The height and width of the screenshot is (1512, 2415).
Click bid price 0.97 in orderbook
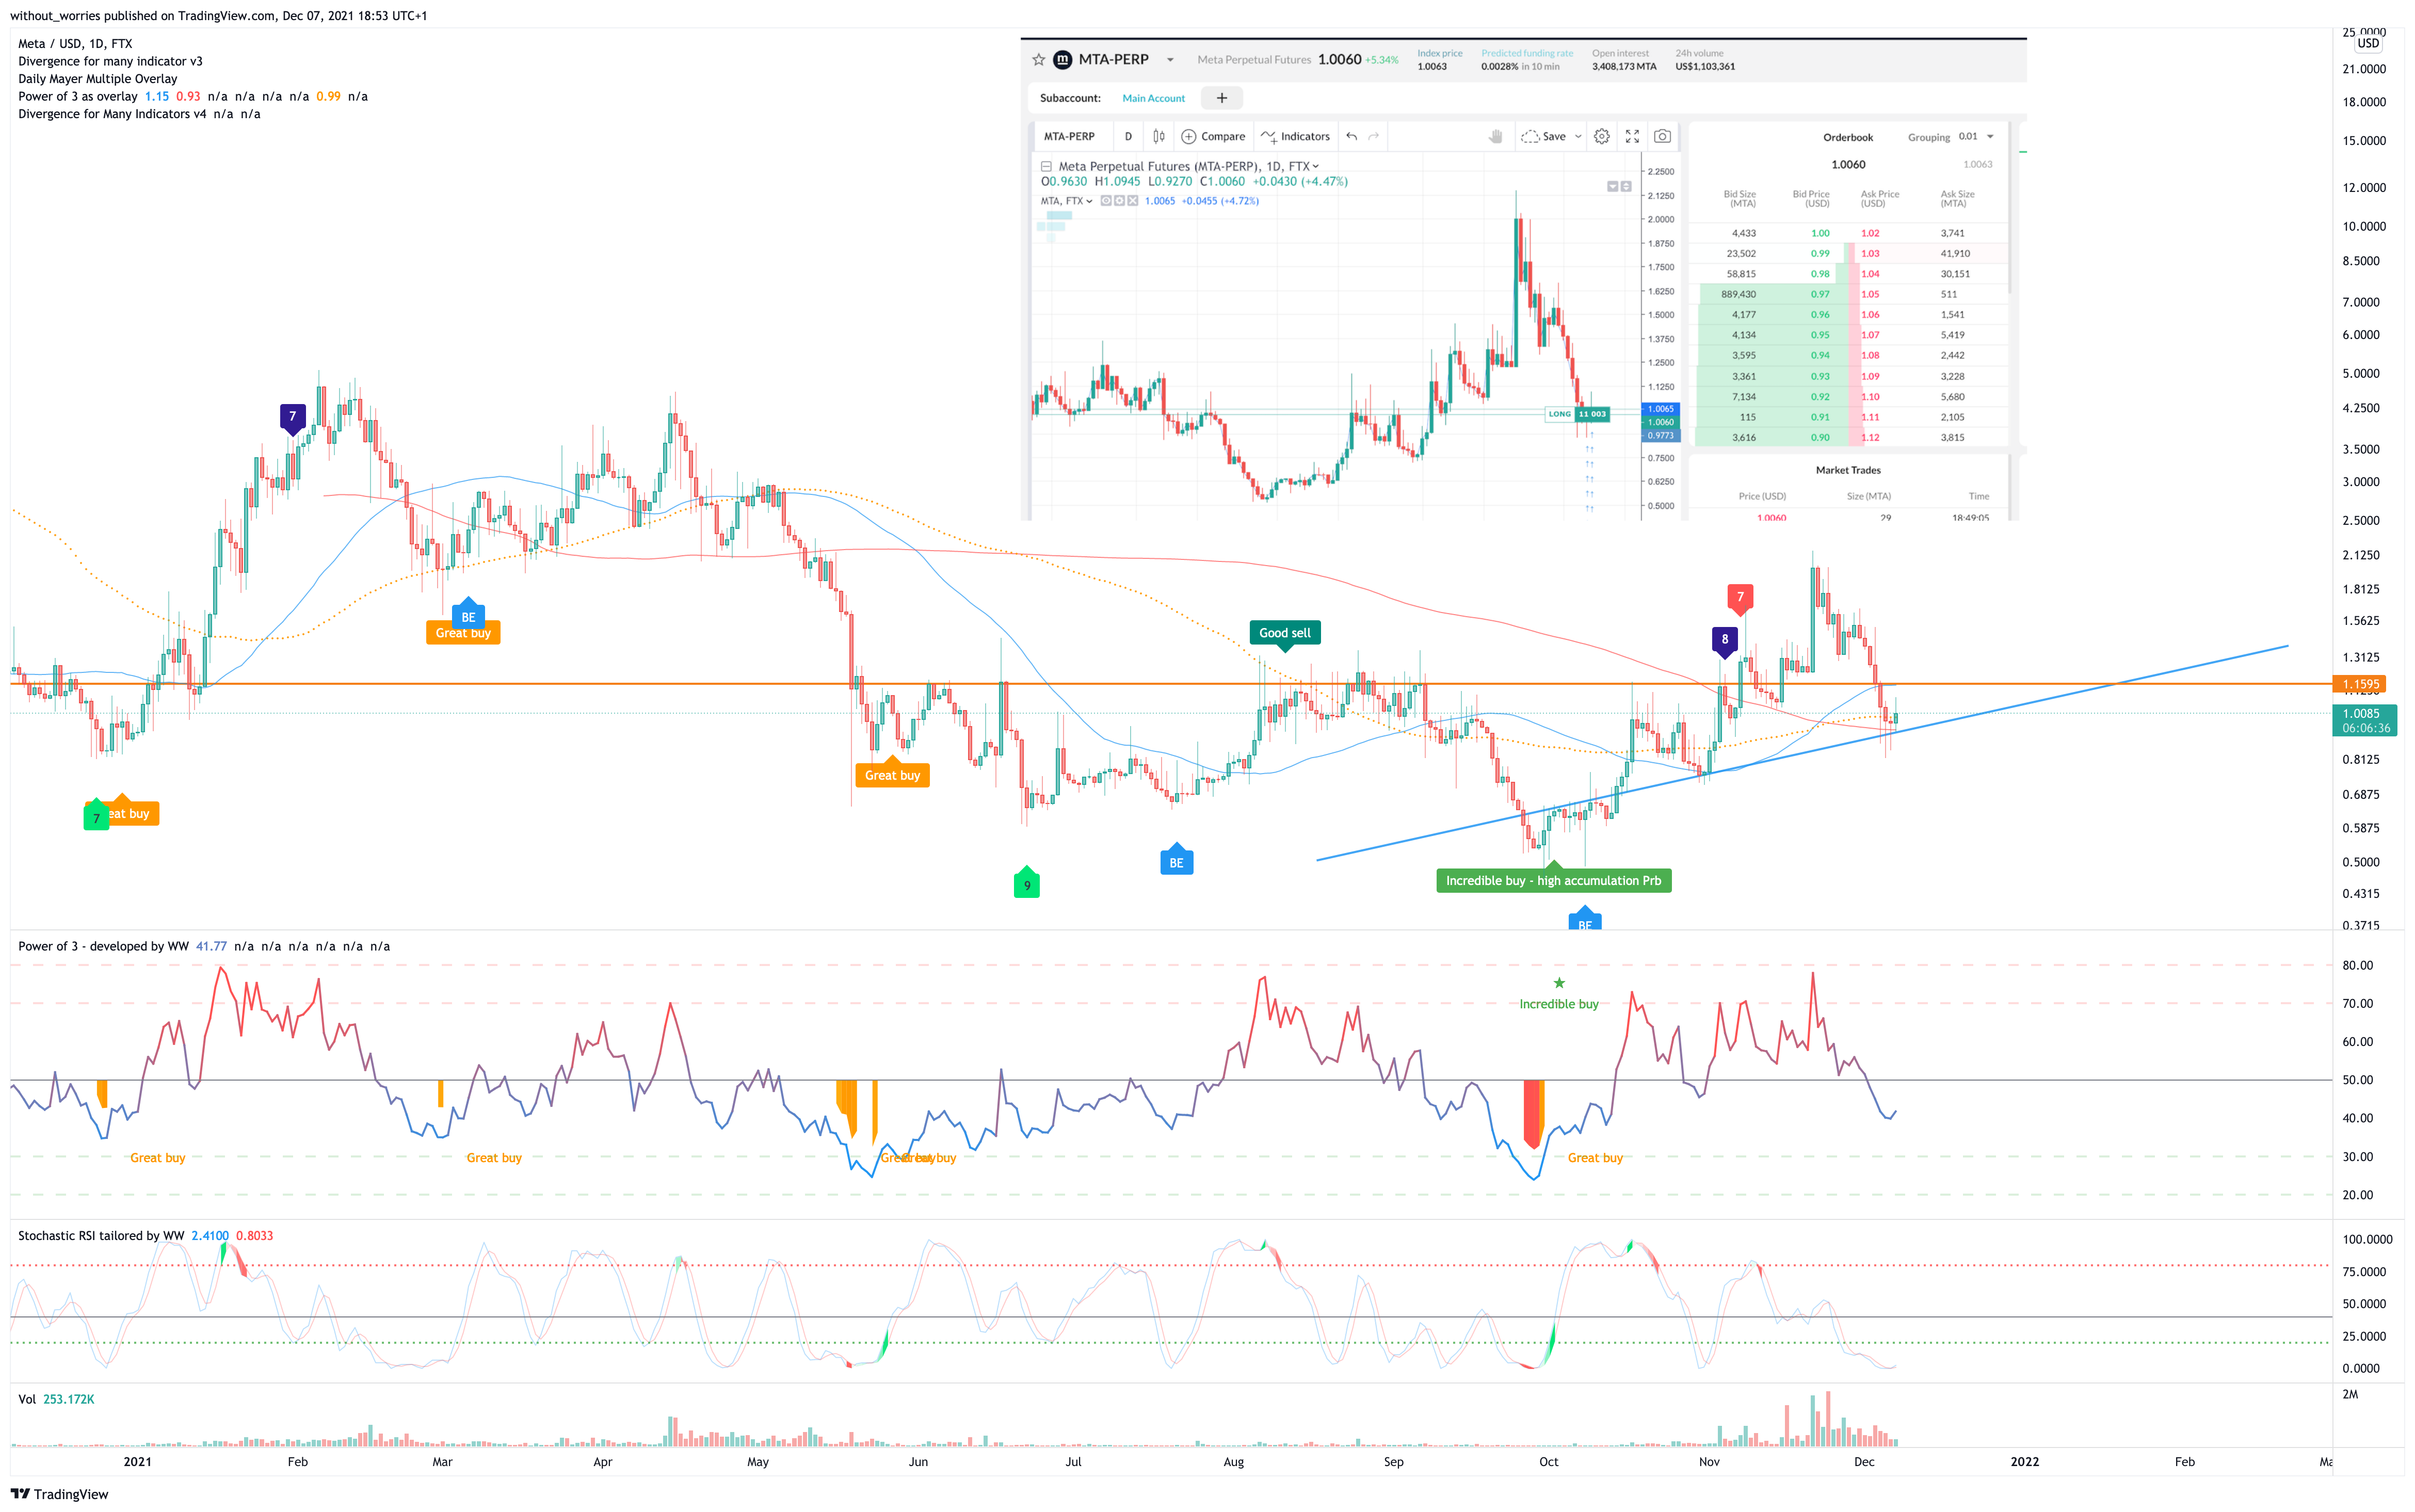click(x=1820, y=294)
